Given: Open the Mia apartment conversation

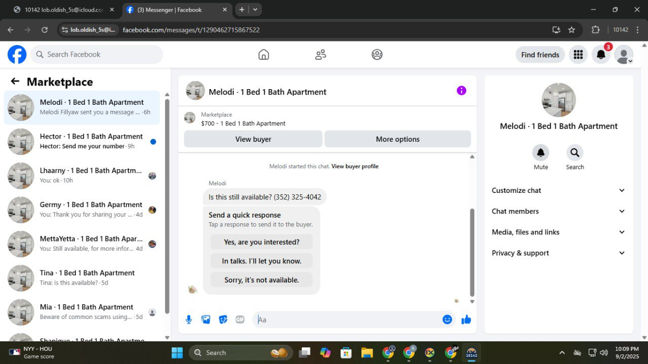Looking at the screenshot, I should tap(82, 312).
